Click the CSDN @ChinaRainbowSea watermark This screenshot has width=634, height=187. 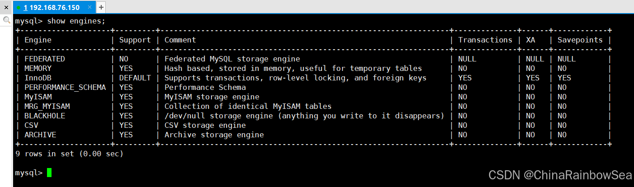[559, 174]
